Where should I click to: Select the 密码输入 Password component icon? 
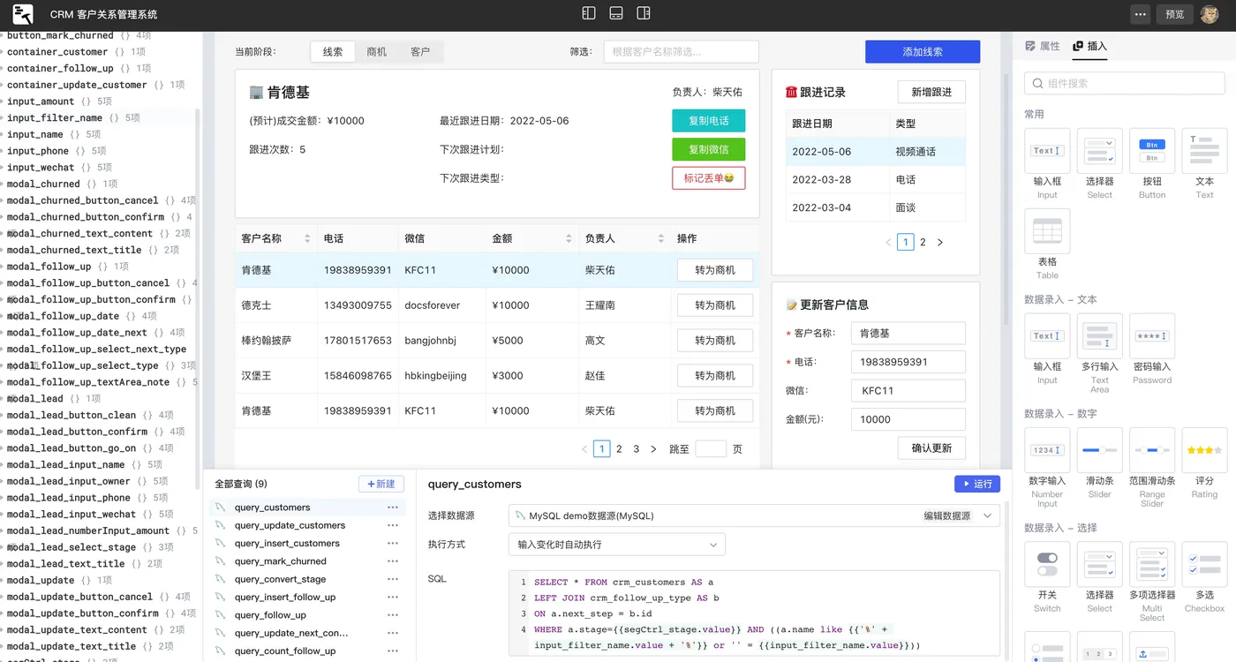(1152, 336)
